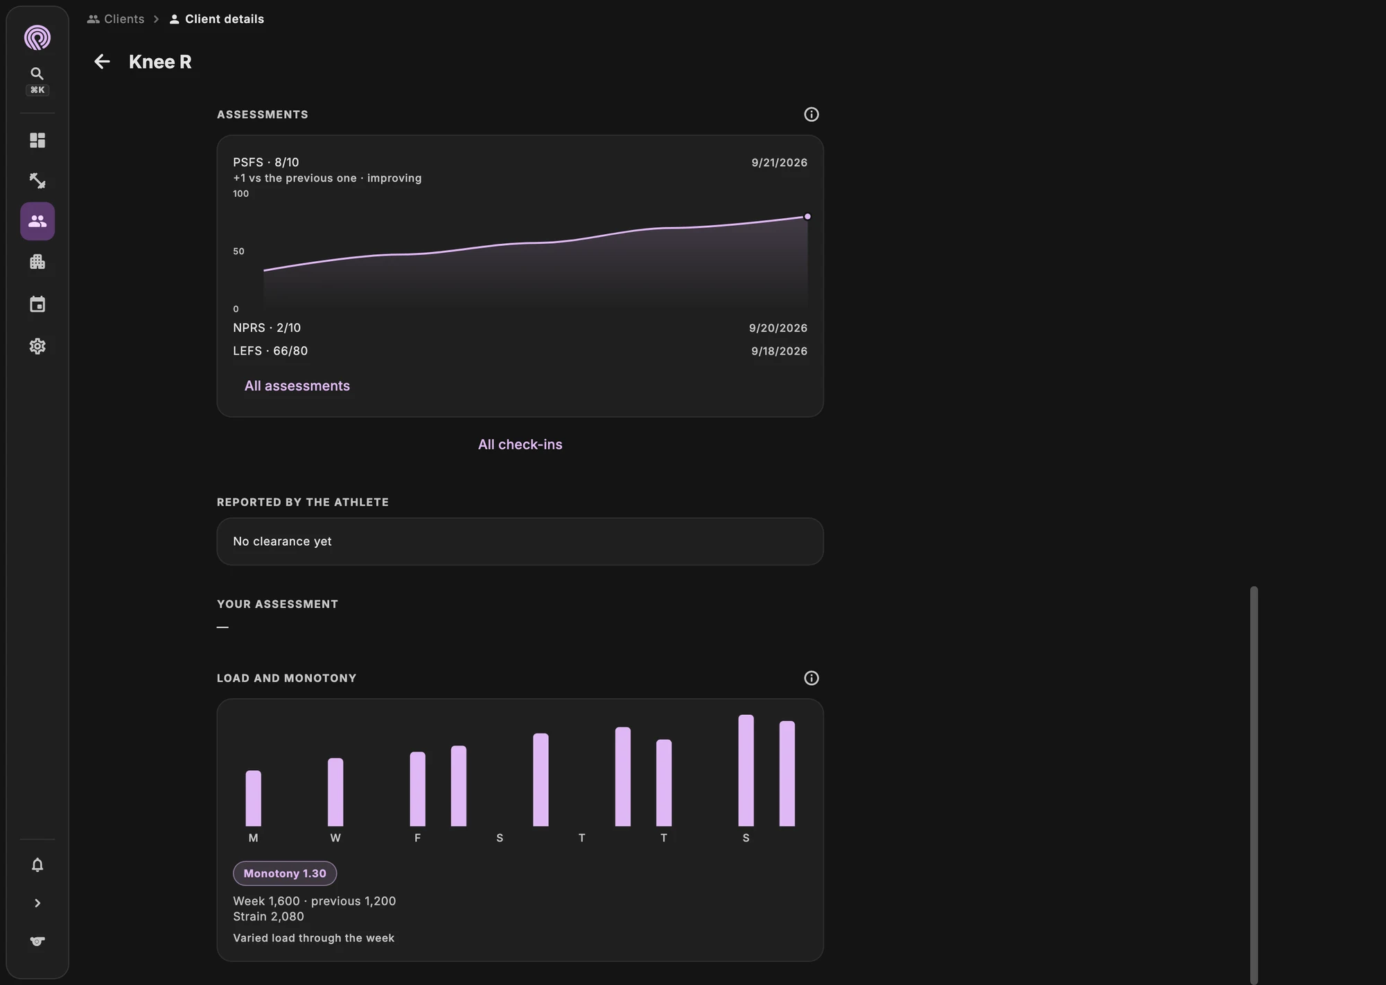1386x985 pixels.
Task: Click the Monotony 1.30 badge
Action: point(285,873)
